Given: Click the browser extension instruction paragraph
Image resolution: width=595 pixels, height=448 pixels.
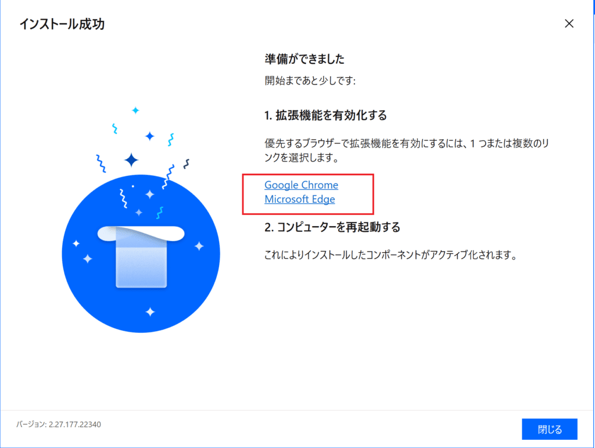Looking at the screenshot, I should pyautogui.click(x=407, y=150).
